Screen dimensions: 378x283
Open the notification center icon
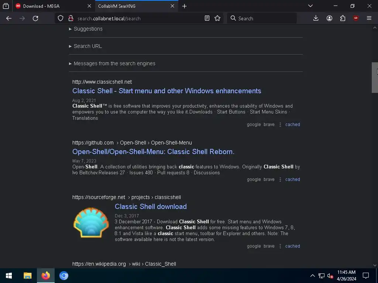click(x=366, y=276)
